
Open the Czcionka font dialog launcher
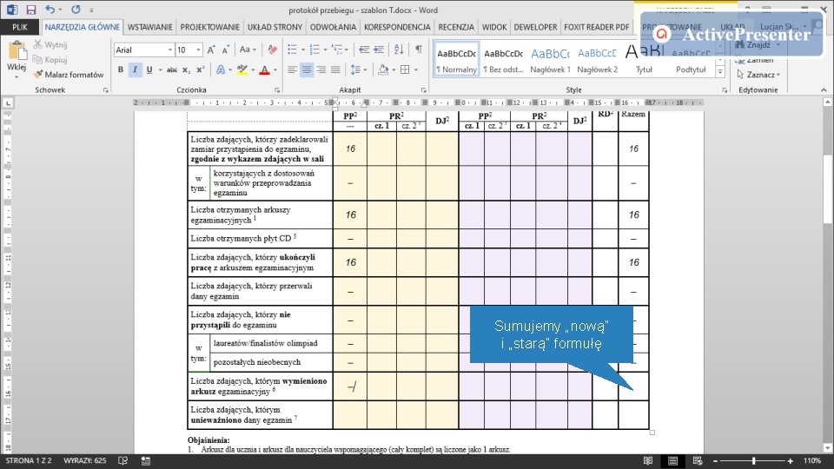pyautogui.click(x=277, y=90)
